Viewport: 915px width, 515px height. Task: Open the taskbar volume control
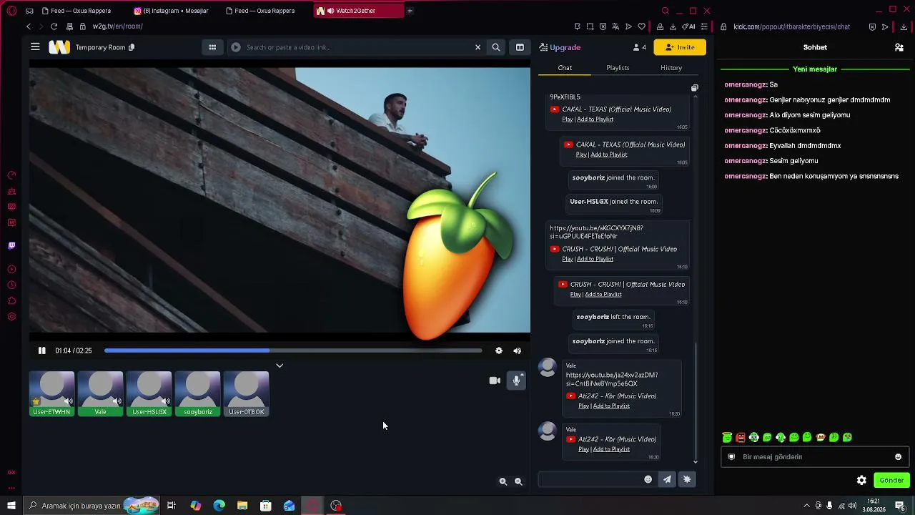point(852,506)
